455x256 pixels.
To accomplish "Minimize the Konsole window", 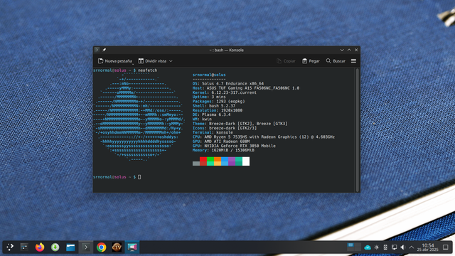I will [x=342, y=50].
